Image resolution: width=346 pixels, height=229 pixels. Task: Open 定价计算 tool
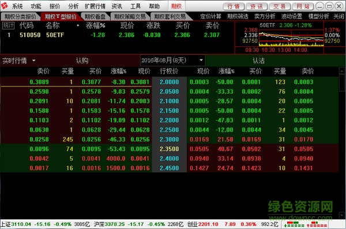(210, 16)
